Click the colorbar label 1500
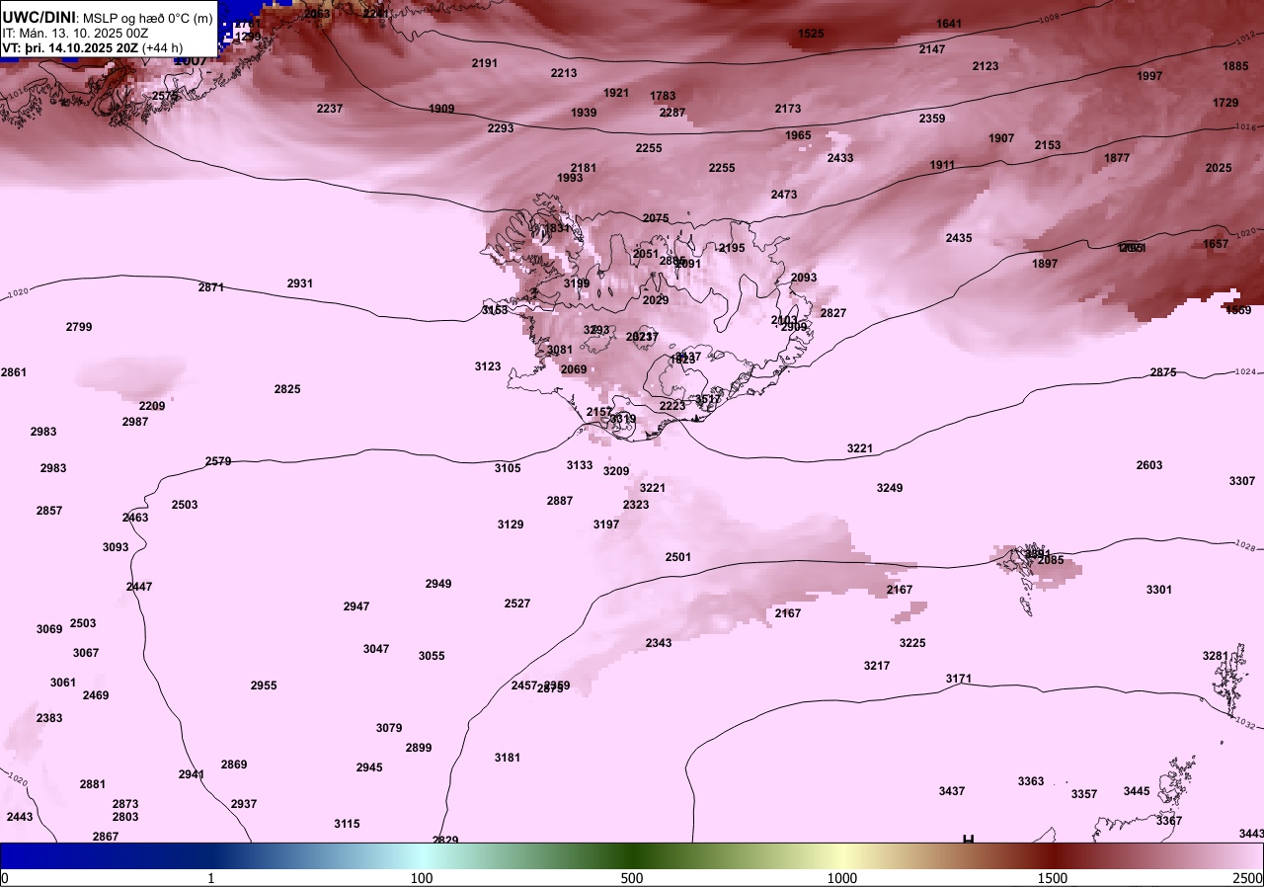Viewport: 1264px width, 887px height. click(x=1053, y=878)
